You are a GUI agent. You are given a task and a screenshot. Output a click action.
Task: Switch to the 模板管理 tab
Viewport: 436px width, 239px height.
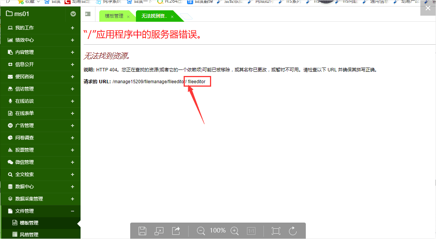(114, 16)
